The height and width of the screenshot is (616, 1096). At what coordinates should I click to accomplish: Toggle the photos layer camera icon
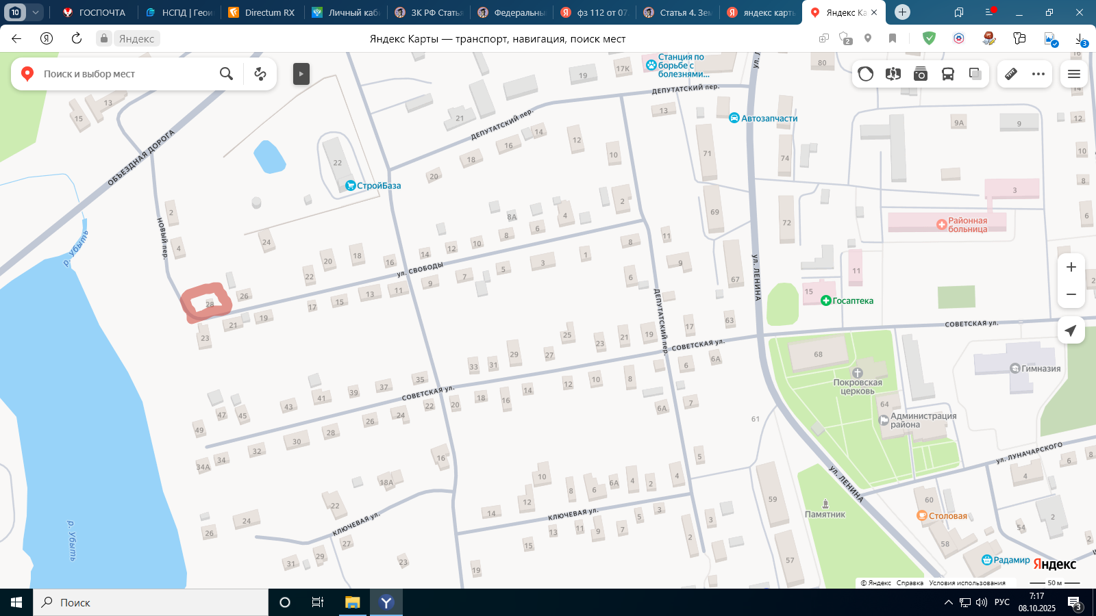click(921, 74)
